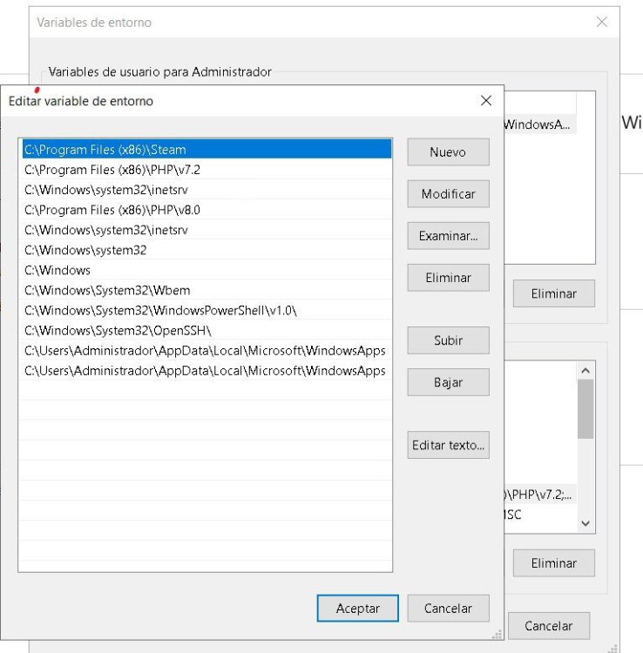Close the Variables de entorno window
The image size is (643, 653).
(601, 22)
